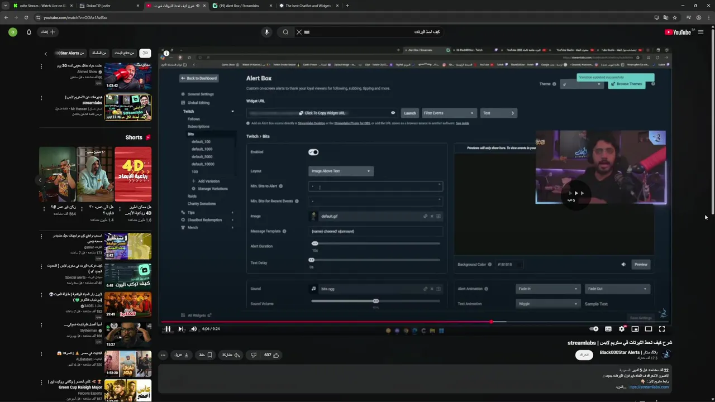
Task: Clear the search box text
Action: [x=299, y=32]
